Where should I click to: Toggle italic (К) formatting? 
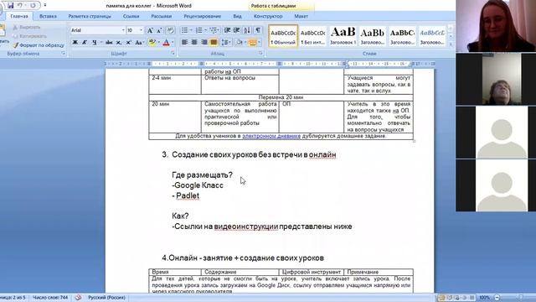pyautogui.click(x=85, y=43)
